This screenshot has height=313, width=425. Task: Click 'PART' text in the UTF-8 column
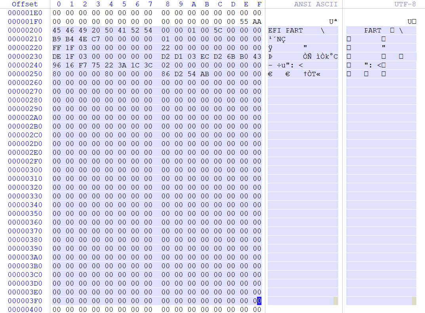(373, 30)
